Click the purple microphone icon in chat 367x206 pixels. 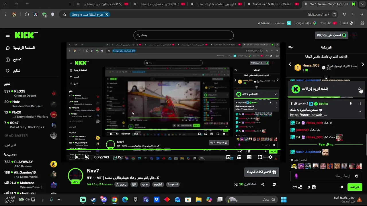pos(296,176)
